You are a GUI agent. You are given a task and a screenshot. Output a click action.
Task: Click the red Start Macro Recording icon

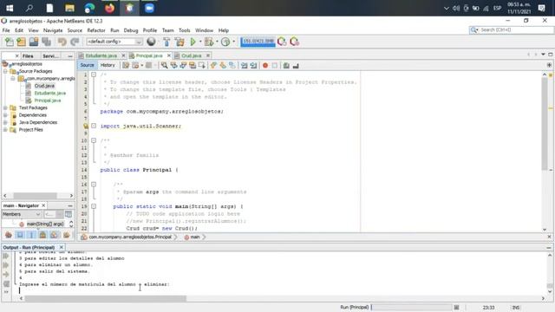(265, 66)
